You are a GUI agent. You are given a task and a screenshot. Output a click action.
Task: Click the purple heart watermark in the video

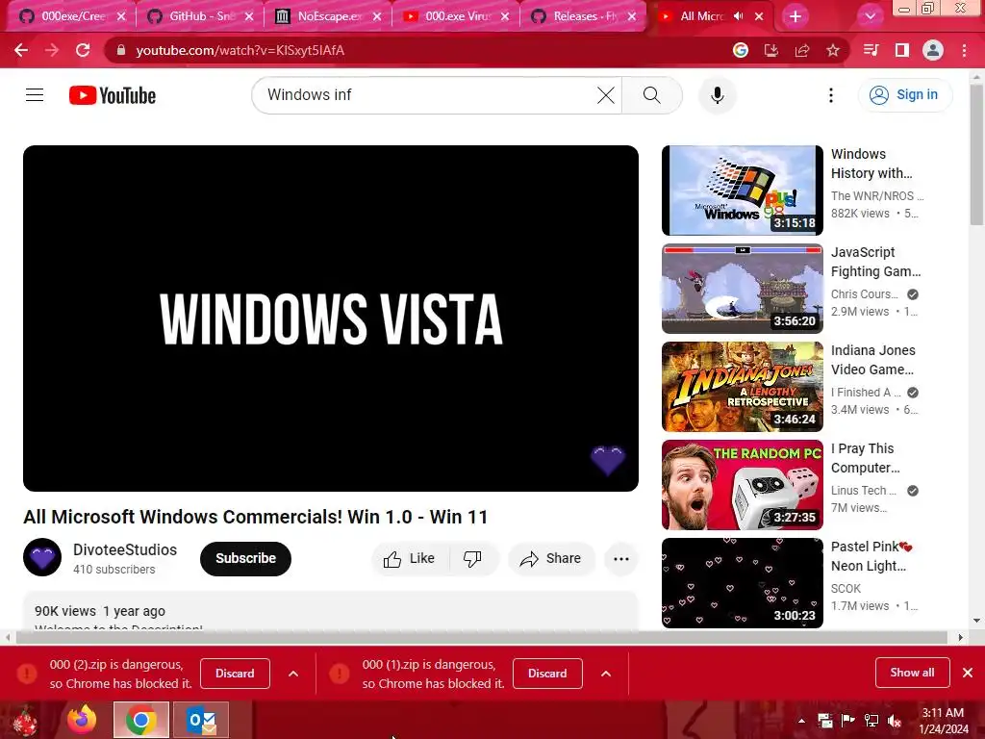(x=608, y=460)
